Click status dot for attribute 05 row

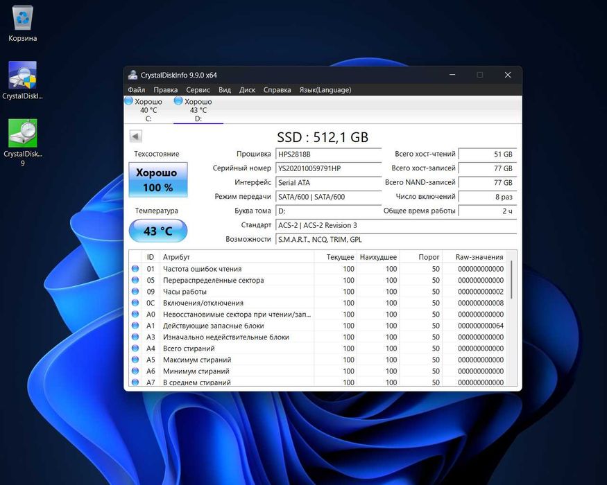coord(135,280)
